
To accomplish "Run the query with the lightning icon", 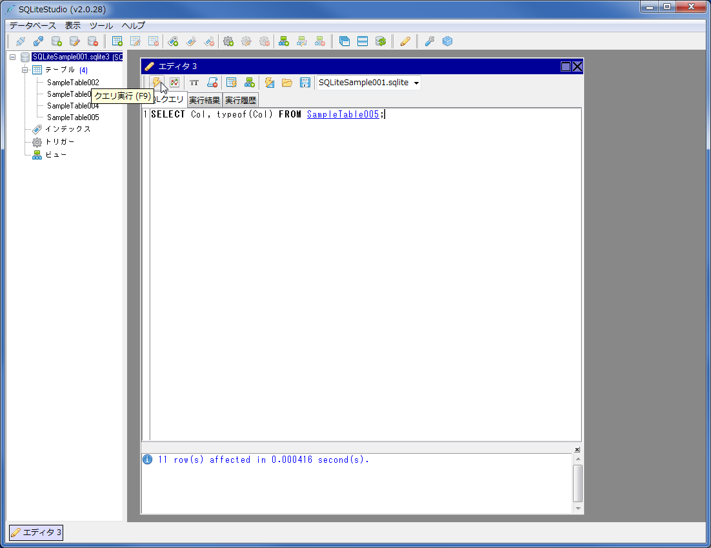I will [x=156, y=83].
